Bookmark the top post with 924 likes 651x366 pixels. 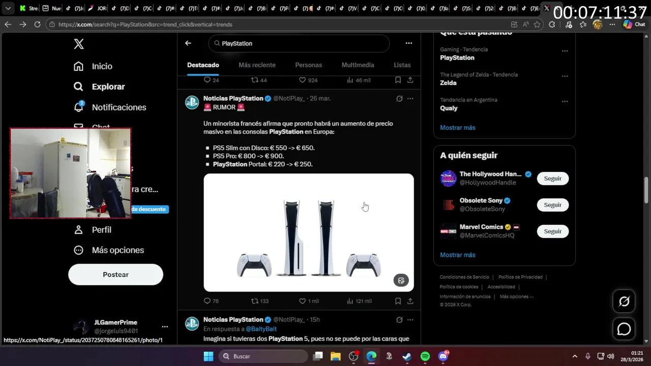click(x=398, y=80)
